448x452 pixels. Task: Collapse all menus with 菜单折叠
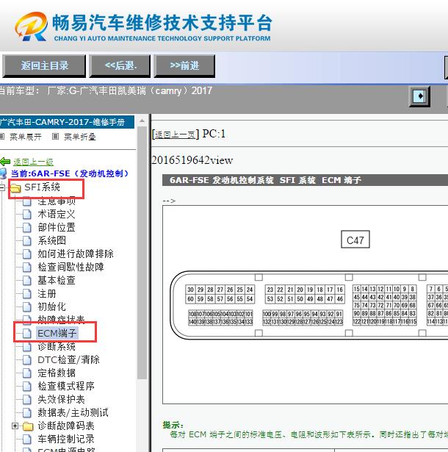point(80,137)
